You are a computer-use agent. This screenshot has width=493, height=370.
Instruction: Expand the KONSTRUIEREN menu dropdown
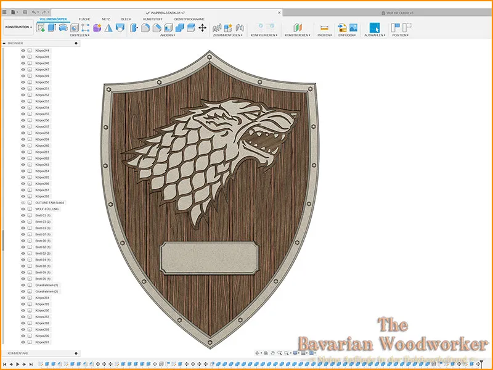(298, 35)
